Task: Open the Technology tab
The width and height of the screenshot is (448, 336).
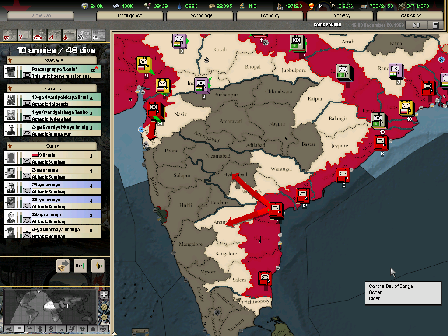Action: point(199,16)
